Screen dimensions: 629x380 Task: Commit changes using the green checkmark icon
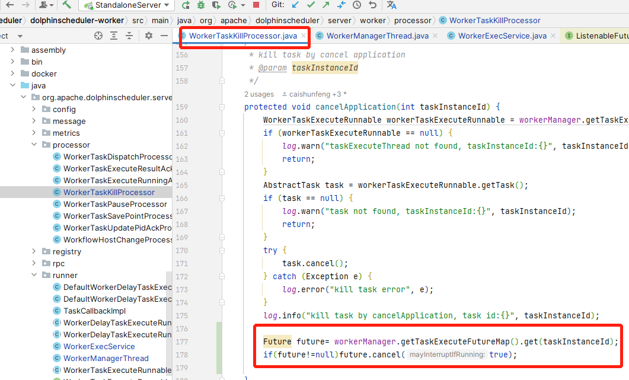pyautogui.click(x=311, y=5)
